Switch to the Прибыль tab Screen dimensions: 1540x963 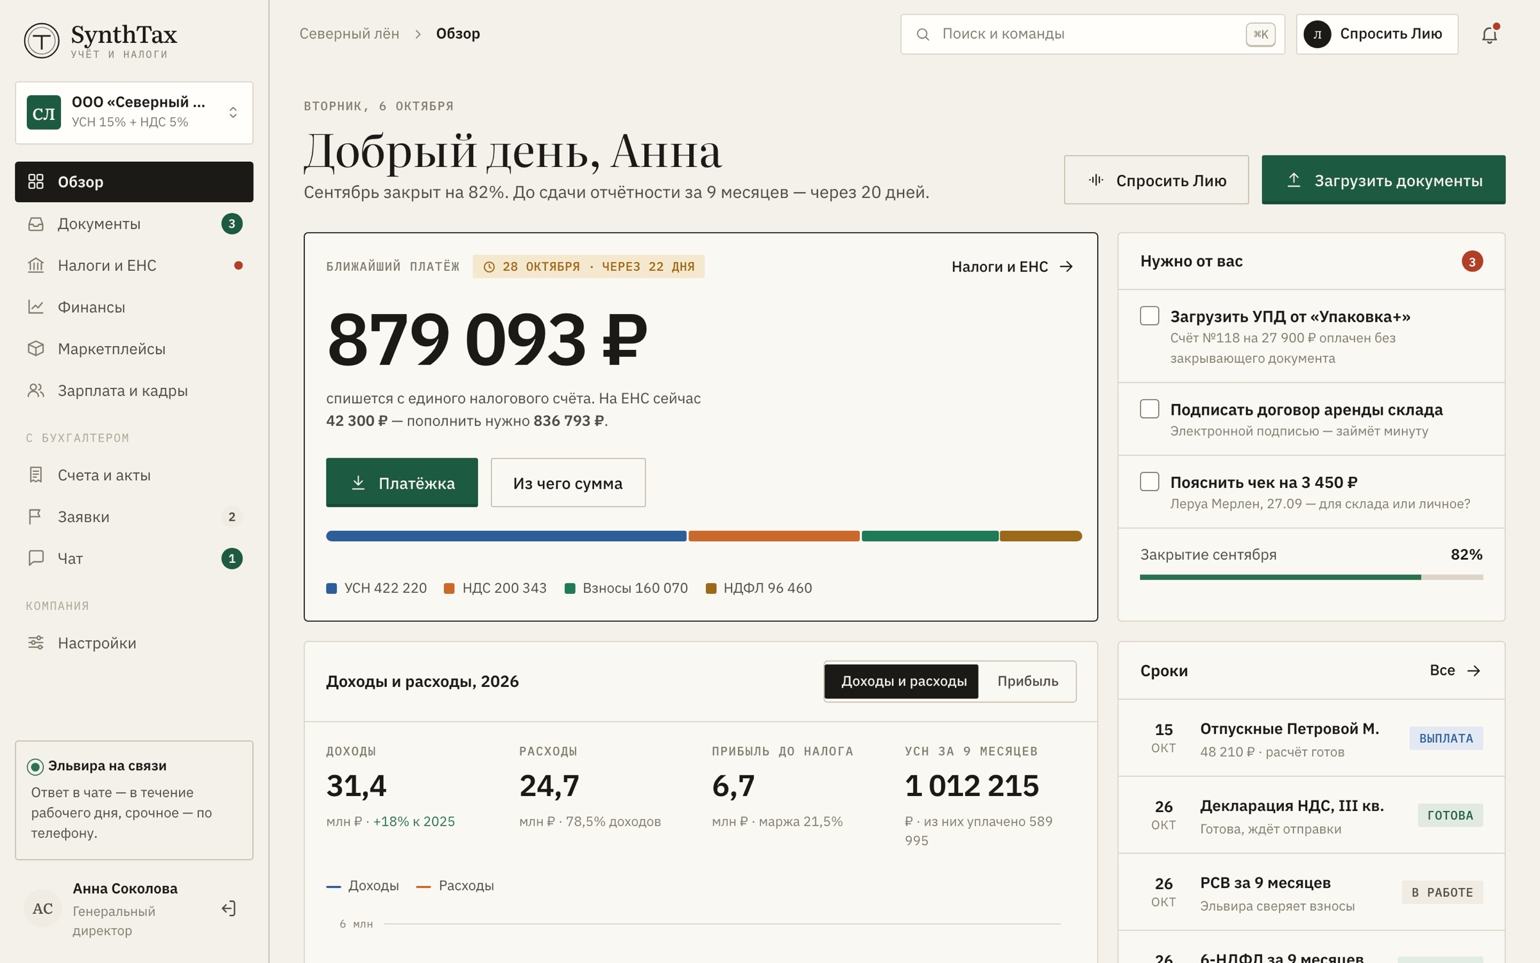(x=1027, y=681)
